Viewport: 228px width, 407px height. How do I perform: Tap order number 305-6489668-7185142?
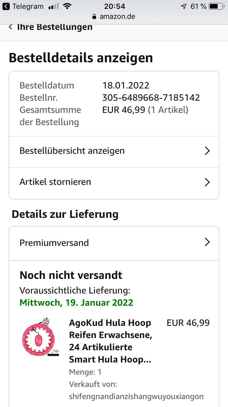coord(151,98)
